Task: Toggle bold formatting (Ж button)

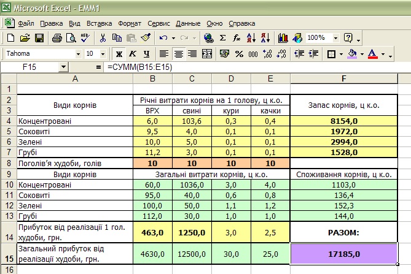Action: click(x=119, y=54)
